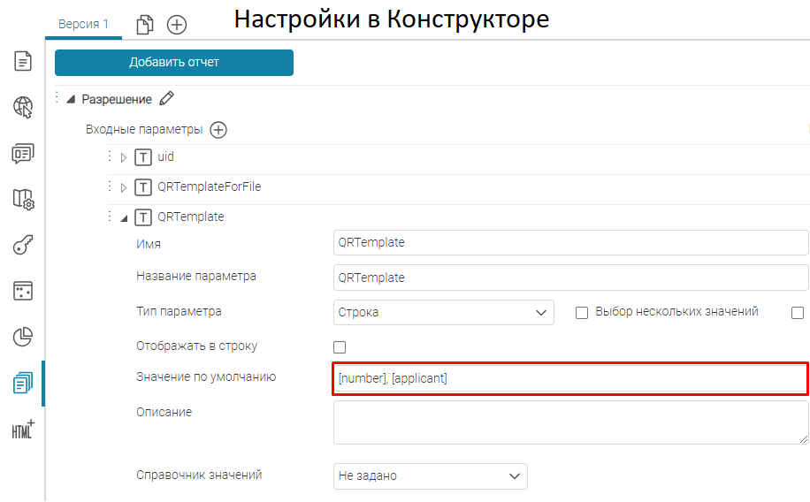Toggle the Отображать в строку checkbox
Screen dimensions: 810x502
tap(340, 346)
